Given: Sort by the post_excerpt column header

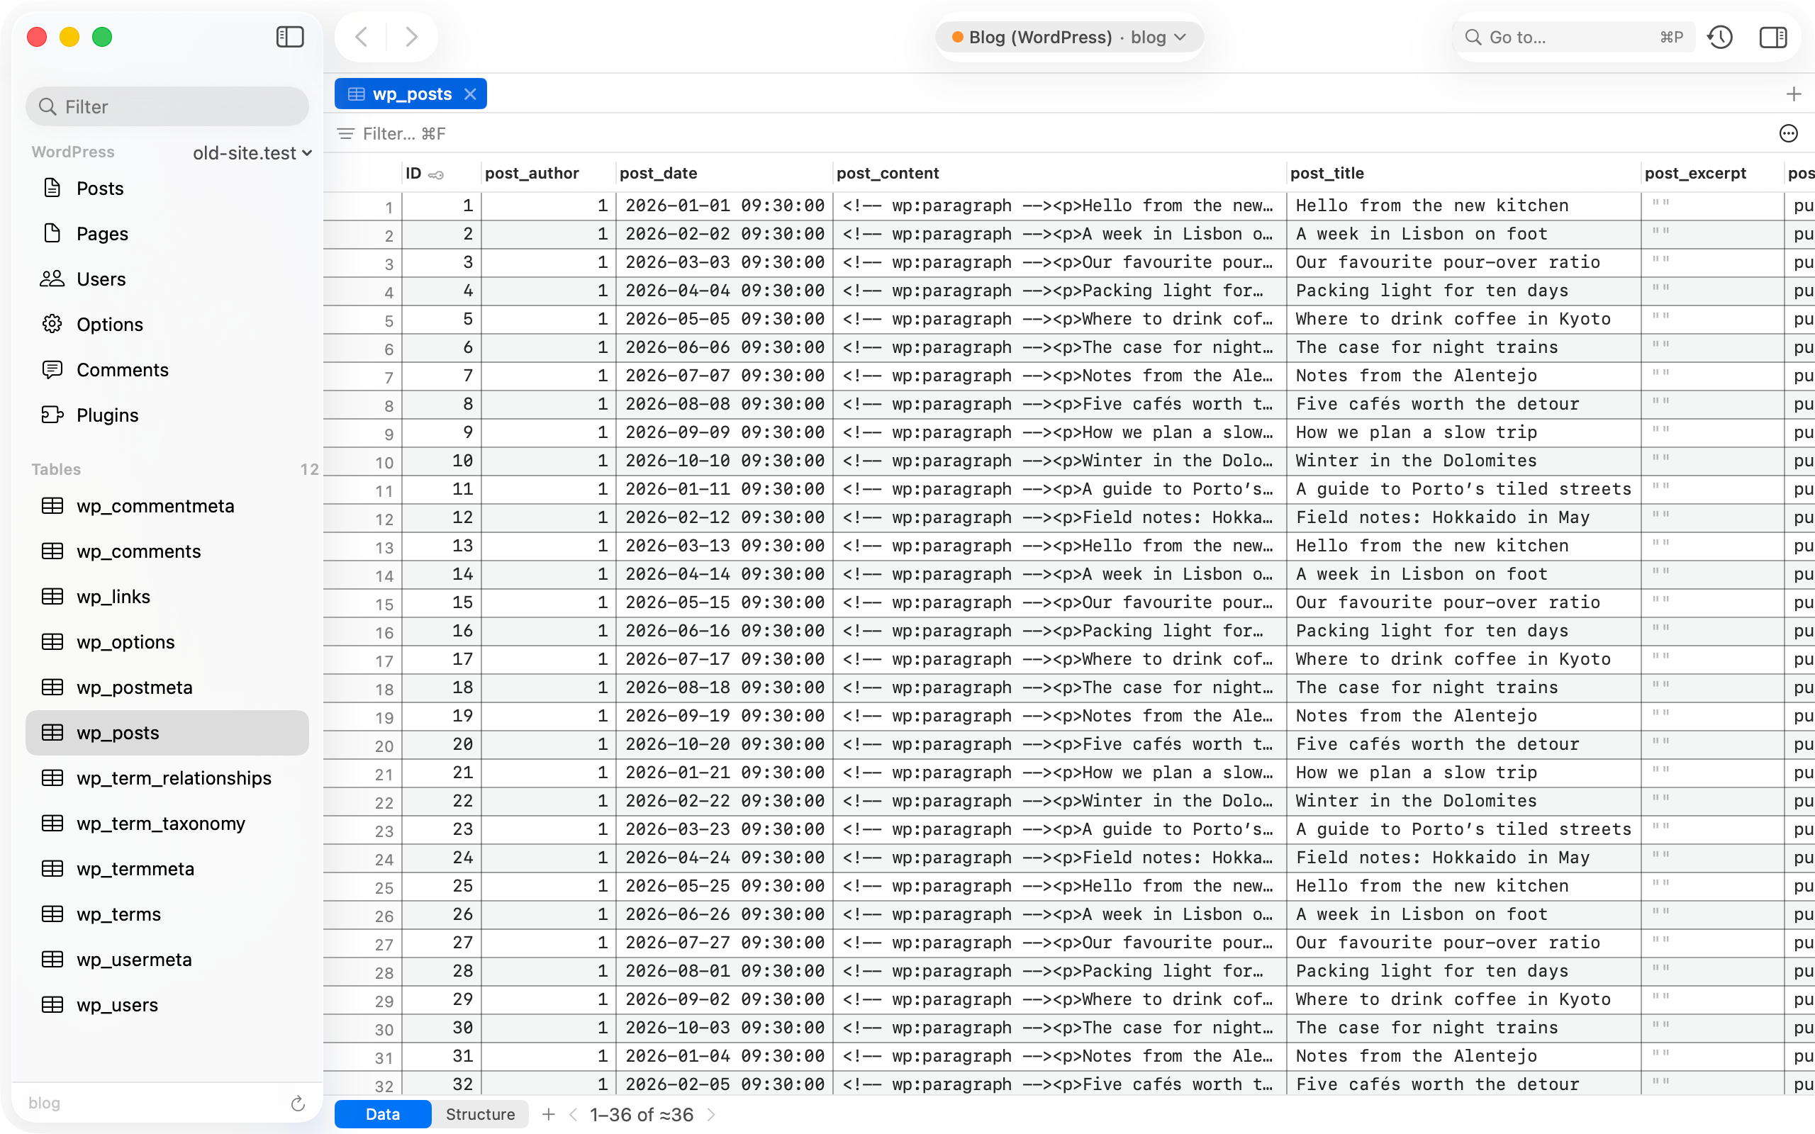Looking at the screenshot, I should click(1711, 173).
